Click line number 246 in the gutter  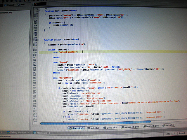tap(34, 70)
